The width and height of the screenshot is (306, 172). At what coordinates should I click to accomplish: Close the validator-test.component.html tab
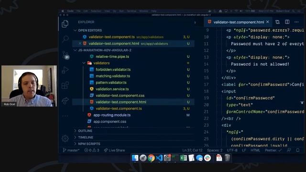[268, 22]
